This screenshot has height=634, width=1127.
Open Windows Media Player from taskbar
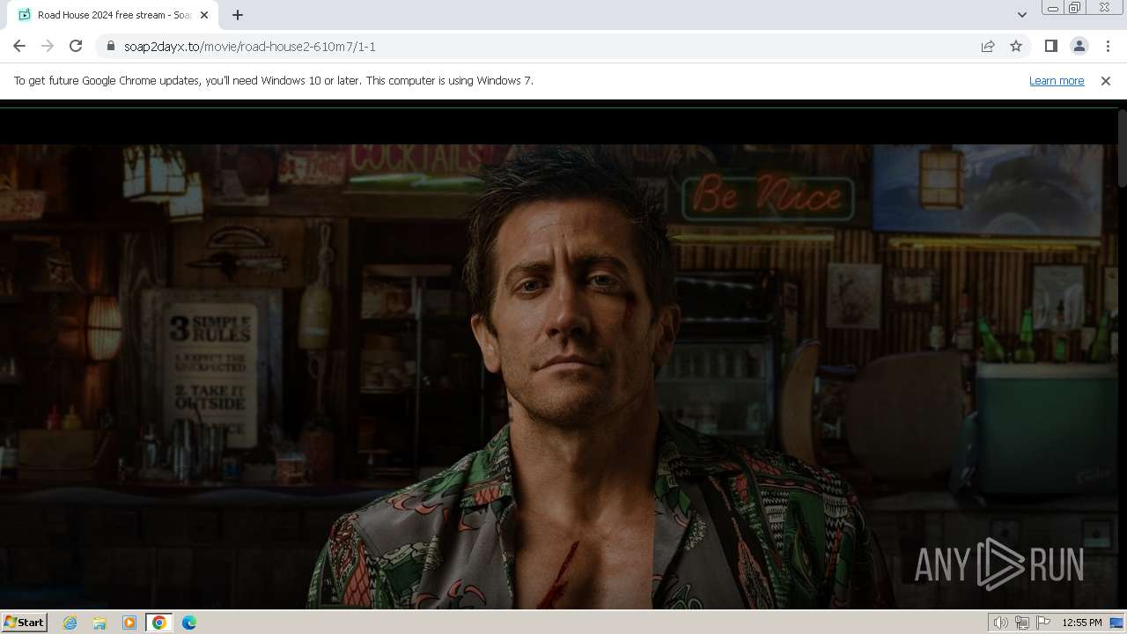pos(129,623)
